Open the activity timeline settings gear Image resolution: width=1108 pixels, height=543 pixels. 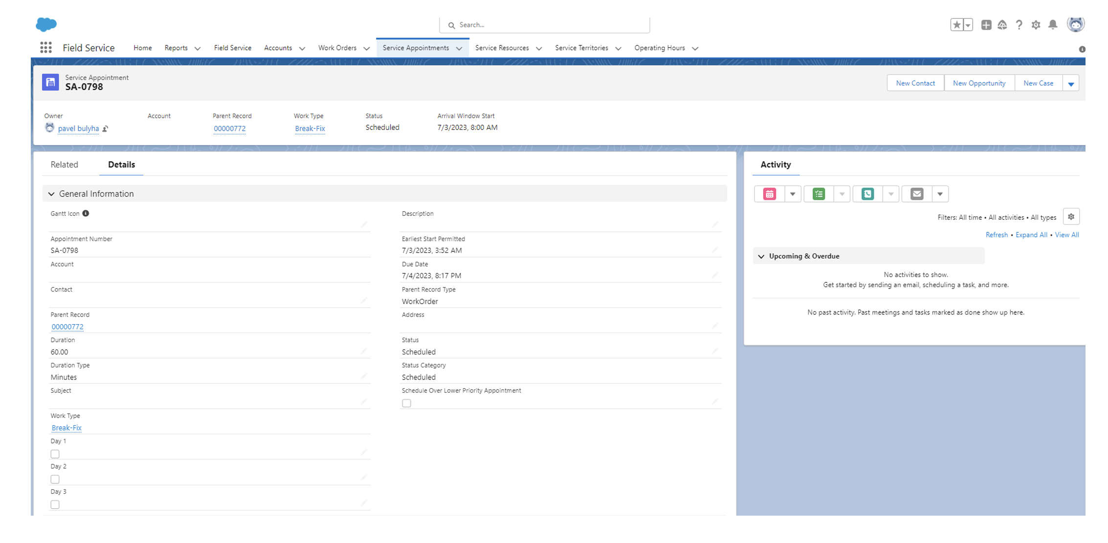(x=1071, y=217)
